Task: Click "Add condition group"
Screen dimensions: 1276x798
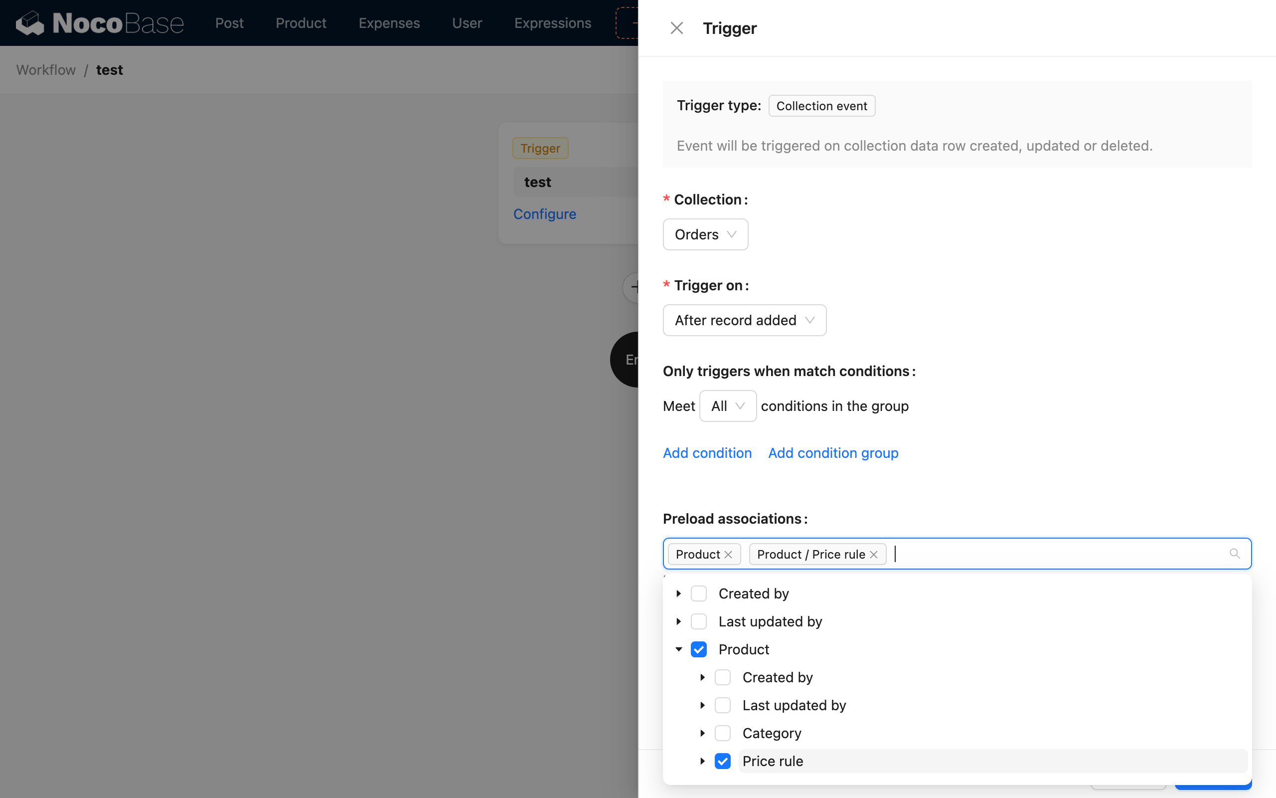Action: coord(832,453)
